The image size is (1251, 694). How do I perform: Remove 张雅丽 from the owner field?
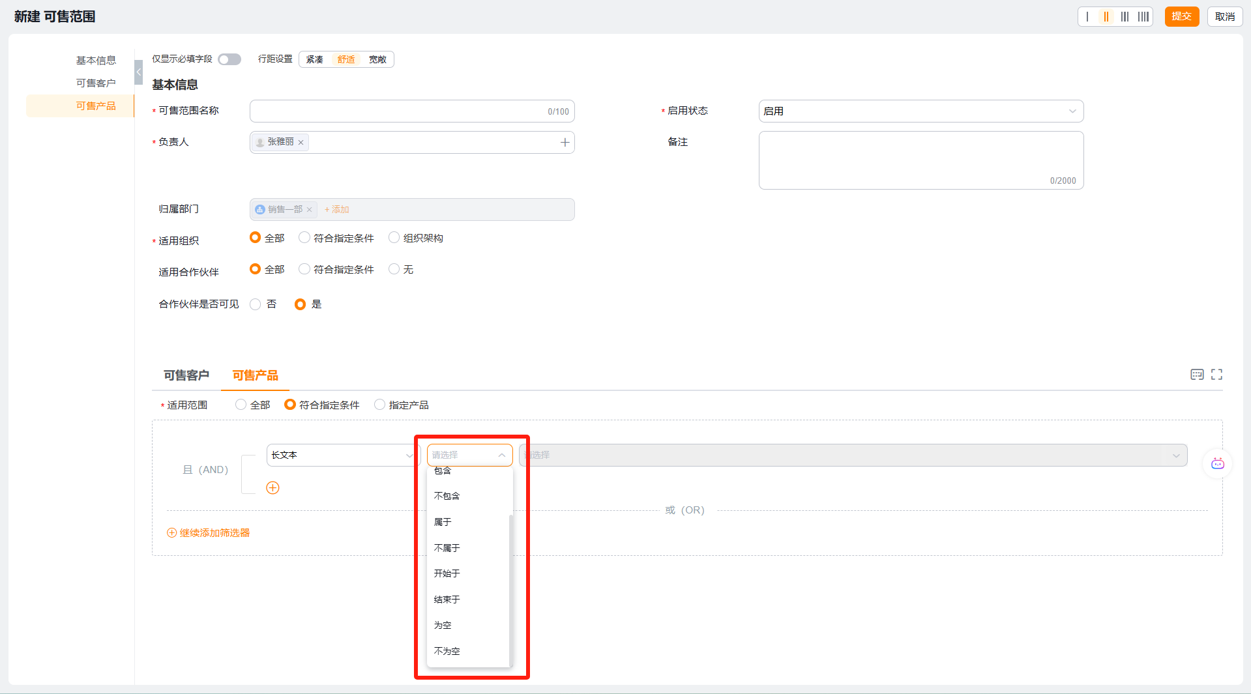[x=301, y=143]
